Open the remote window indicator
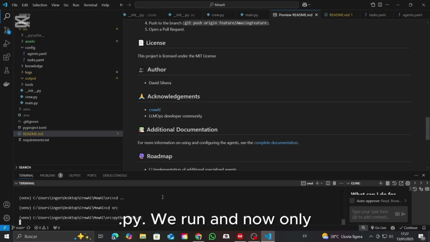 pyautogui.click(x=5, y=228)
